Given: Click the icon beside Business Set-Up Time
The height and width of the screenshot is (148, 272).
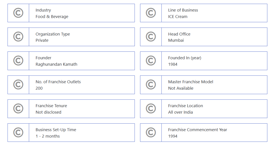Looking at the screenshot, I should tap(18, 132).
